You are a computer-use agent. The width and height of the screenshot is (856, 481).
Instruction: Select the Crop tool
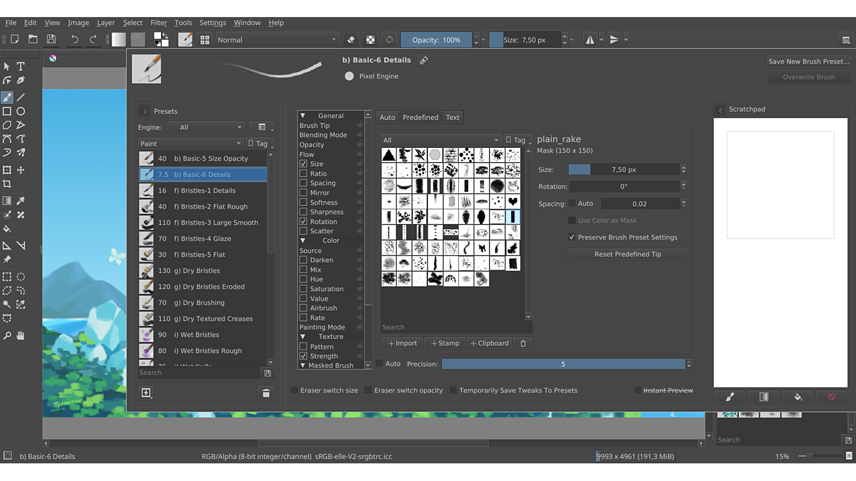[7, 184]
